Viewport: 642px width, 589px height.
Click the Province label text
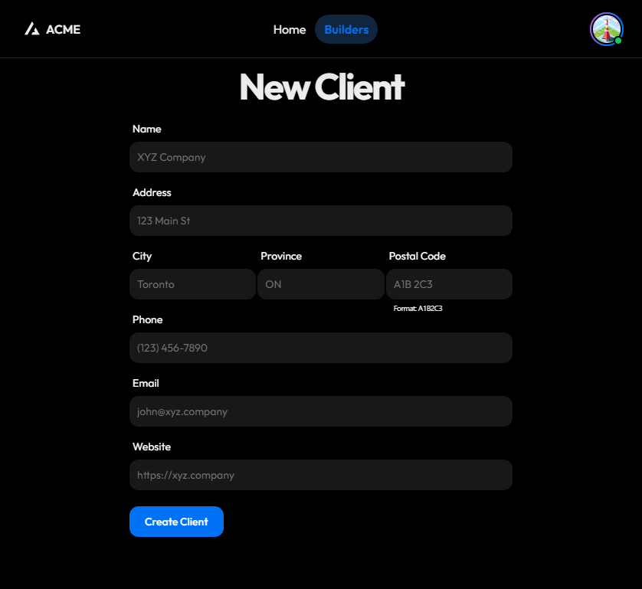coord(281,257)
